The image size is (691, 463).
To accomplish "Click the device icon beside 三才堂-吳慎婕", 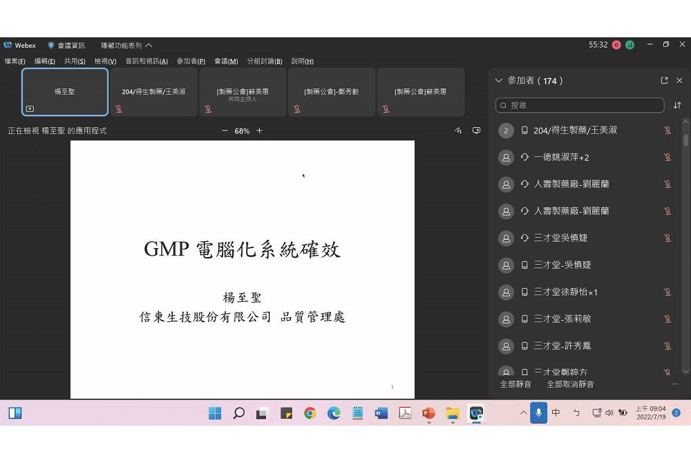I will point(524,265).
